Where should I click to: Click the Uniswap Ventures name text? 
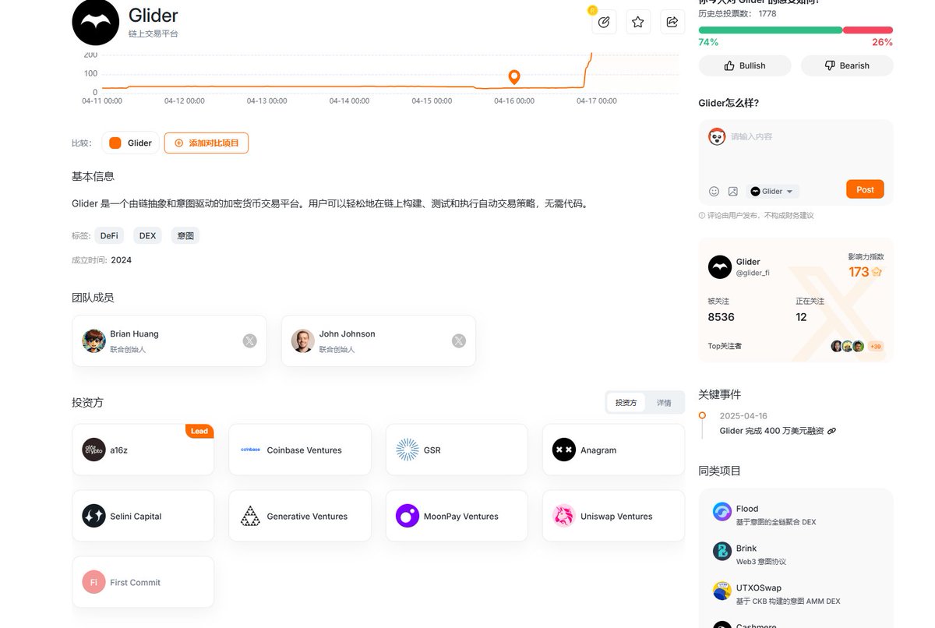click(616, 517)
